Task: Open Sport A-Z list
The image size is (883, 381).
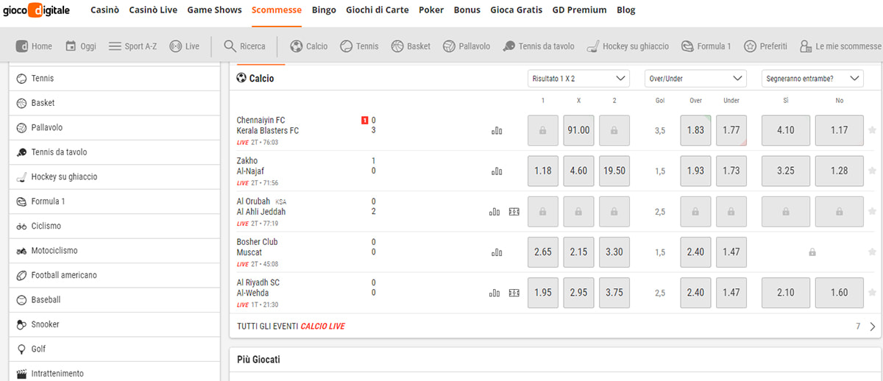Action: point(132,46)
